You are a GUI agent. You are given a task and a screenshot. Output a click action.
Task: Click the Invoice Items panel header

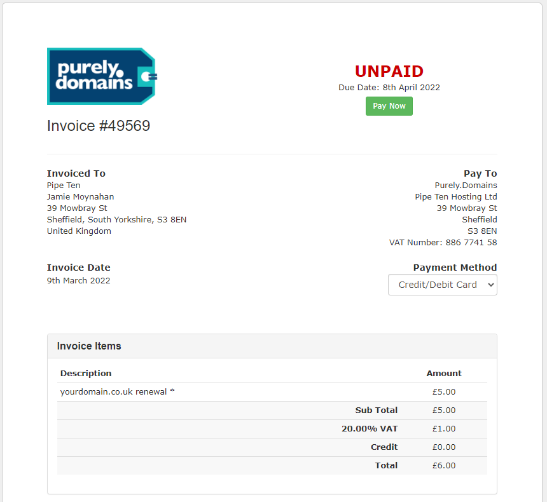coord(272,346)
